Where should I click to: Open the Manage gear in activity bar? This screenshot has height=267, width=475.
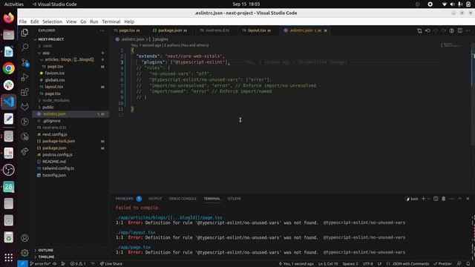click(x=24, y=253)
